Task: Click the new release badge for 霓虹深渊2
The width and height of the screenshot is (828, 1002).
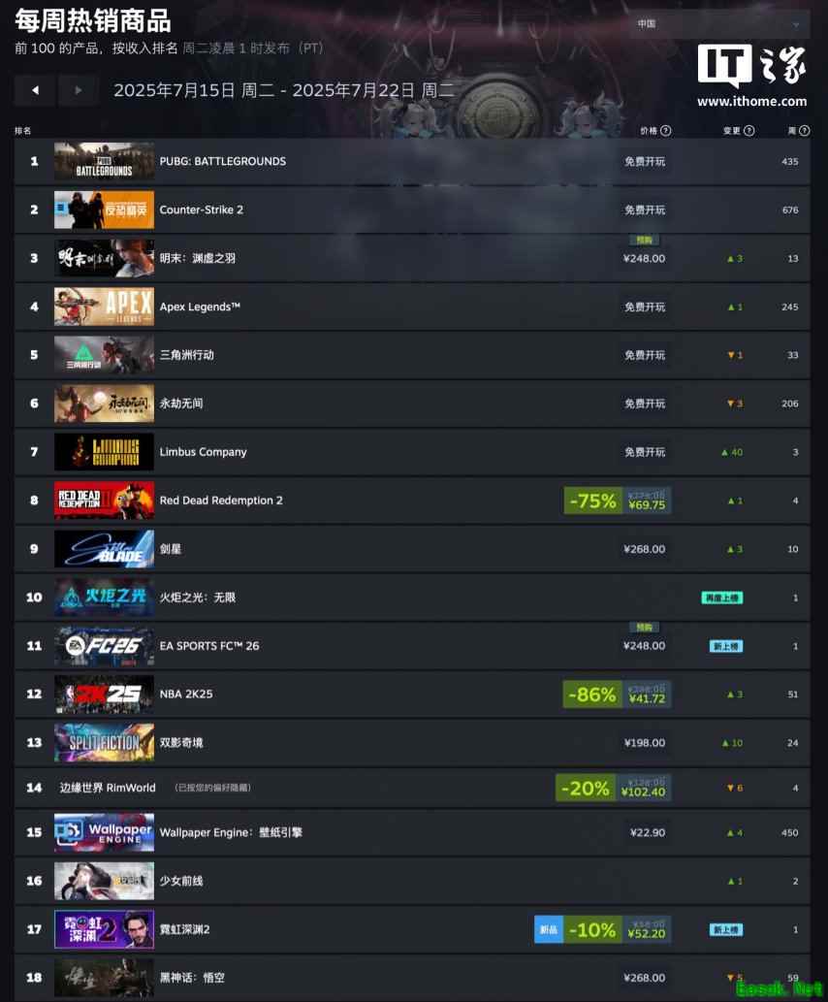Action: click(x=548, y=930)
